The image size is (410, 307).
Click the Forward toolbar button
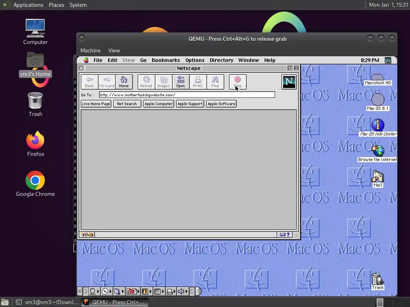tap(107, 82)
